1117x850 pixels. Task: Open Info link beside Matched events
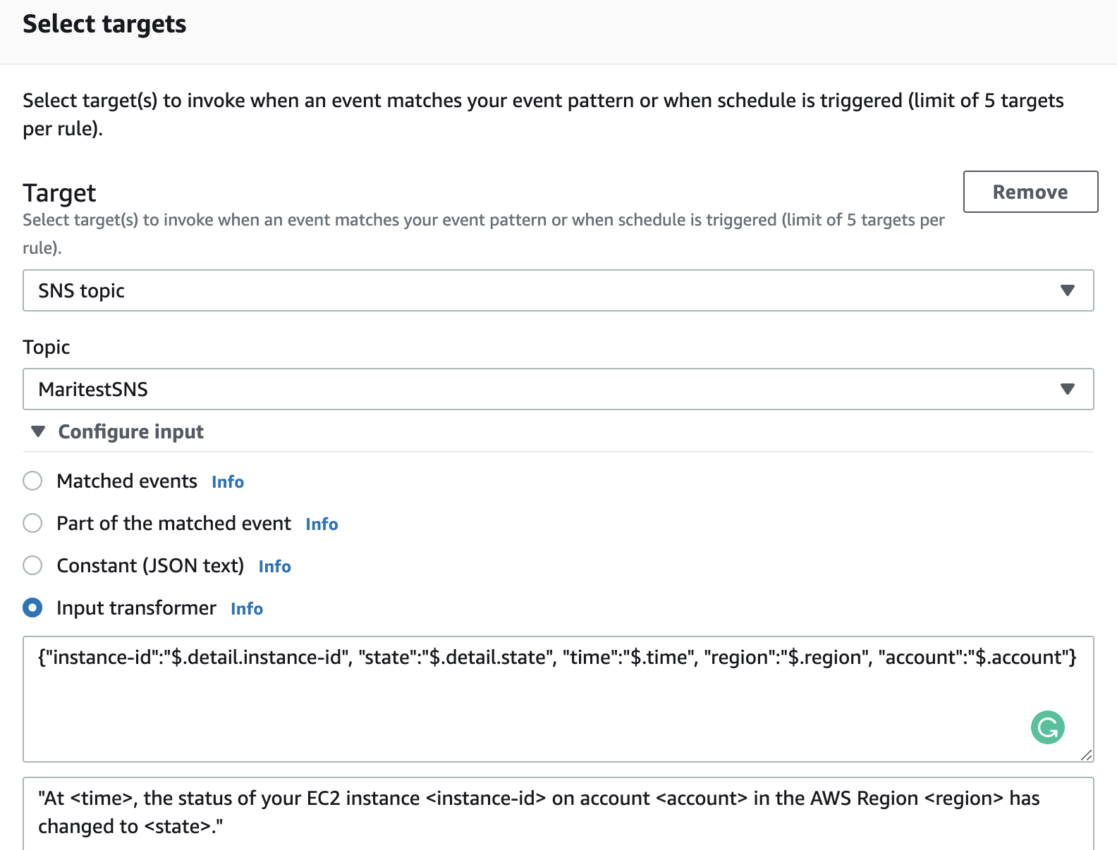228,482
